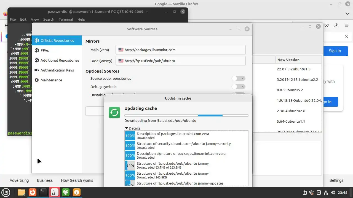This screenshot has height=198, width=353.
Task: Click the US flag in Base mirror field
Action: (x=121, y=61)
